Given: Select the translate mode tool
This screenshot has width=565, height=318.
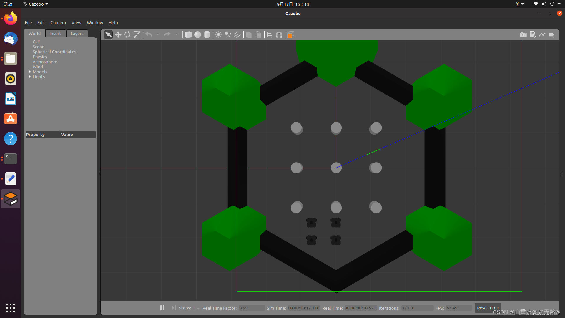Looking at the screenshot, I should (x=118, y=35).
